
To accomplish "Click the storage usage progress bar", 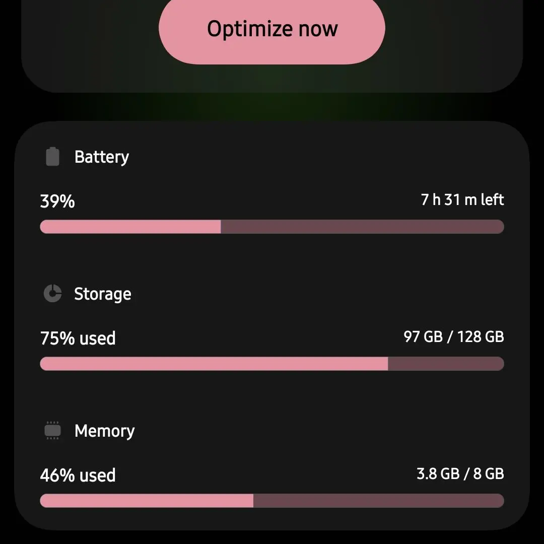I will (x=271, y=364).
